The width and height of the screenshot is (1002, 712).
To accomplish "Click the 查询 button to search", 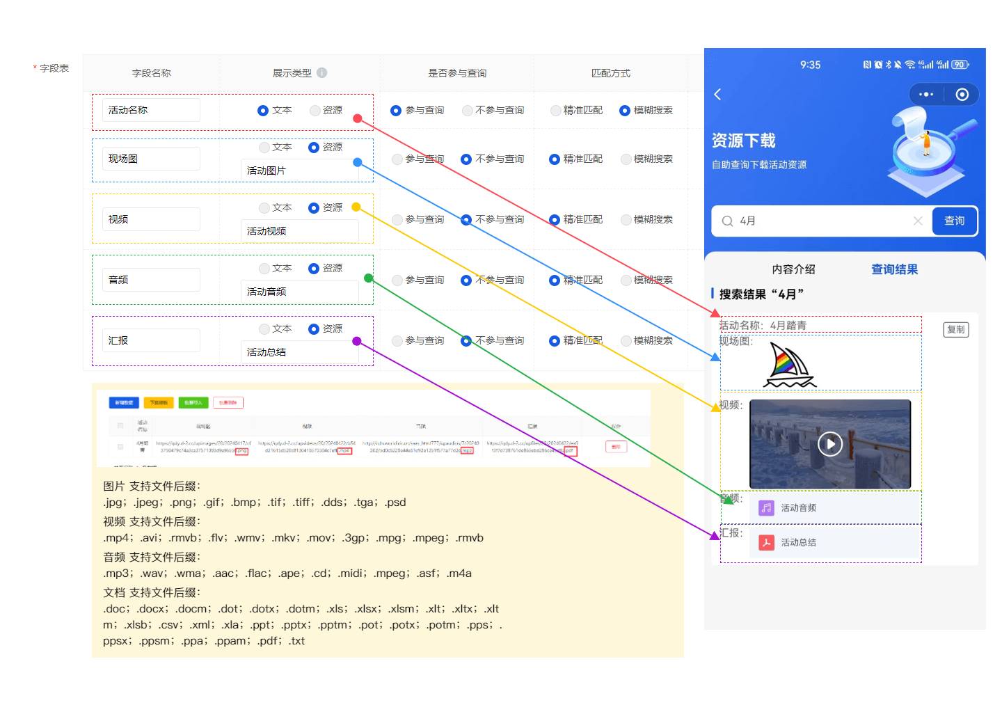I will pos(955,221).
